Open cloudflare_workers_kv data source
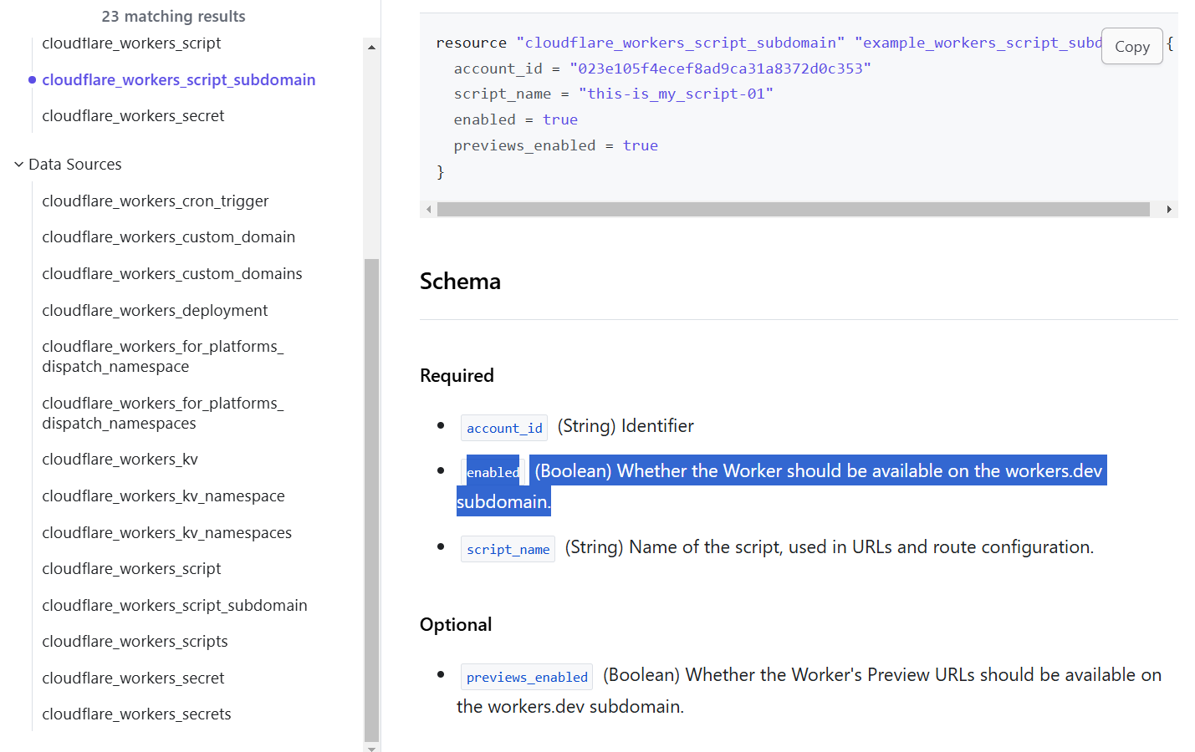The height and width of the screenshot is (752, 1195). click(x=120, y=460)
